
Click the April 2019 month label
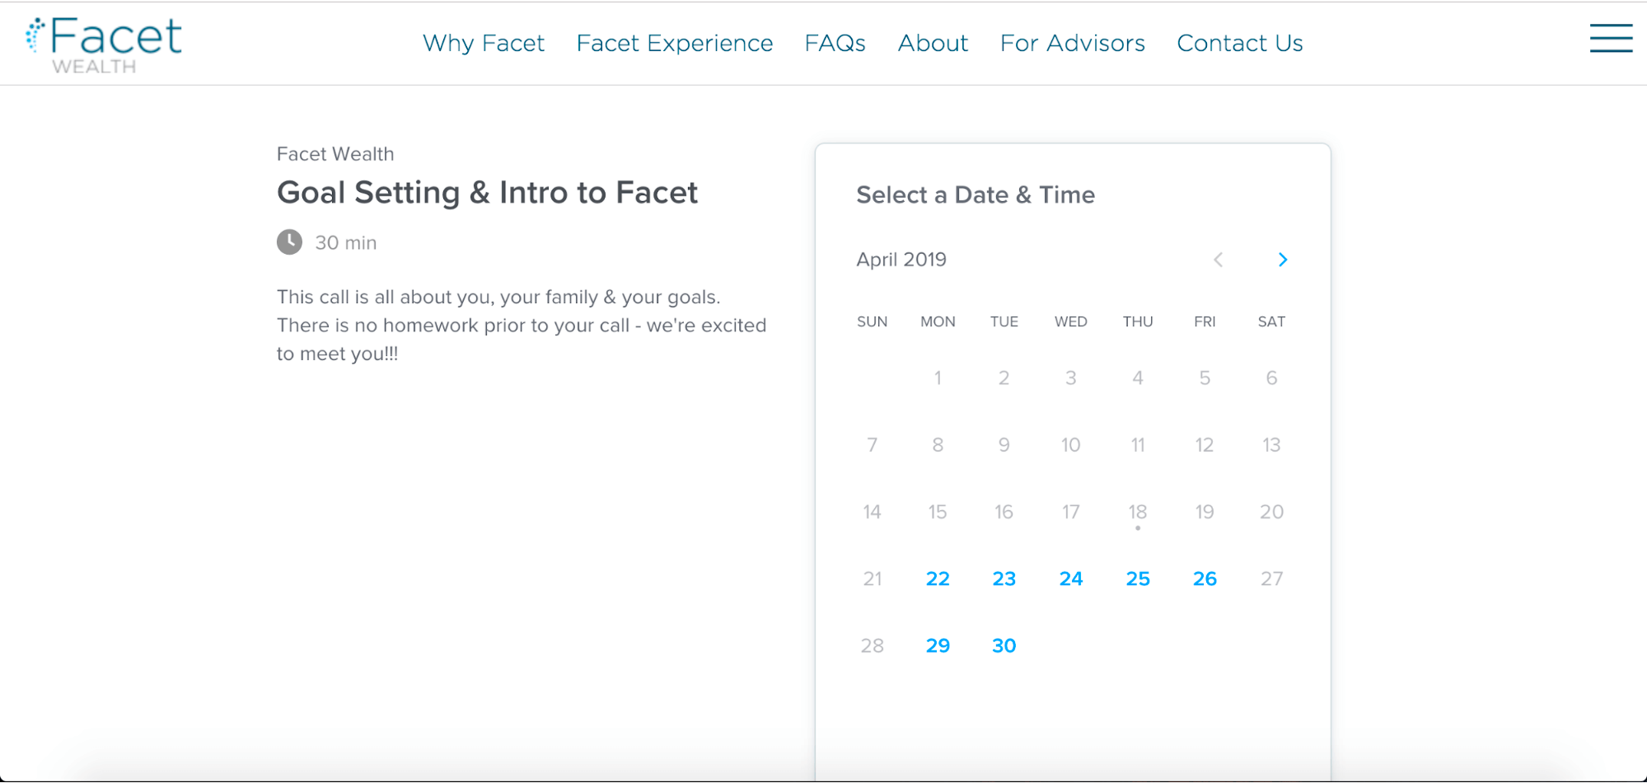[901, 260]
